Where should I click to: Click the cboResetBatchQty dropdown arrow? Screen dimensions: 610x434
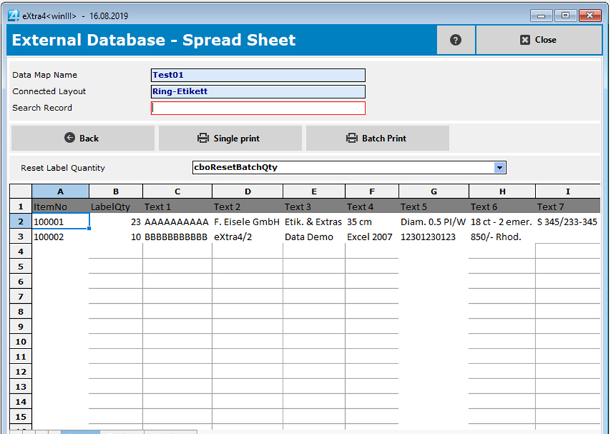(x=500, y=167)
